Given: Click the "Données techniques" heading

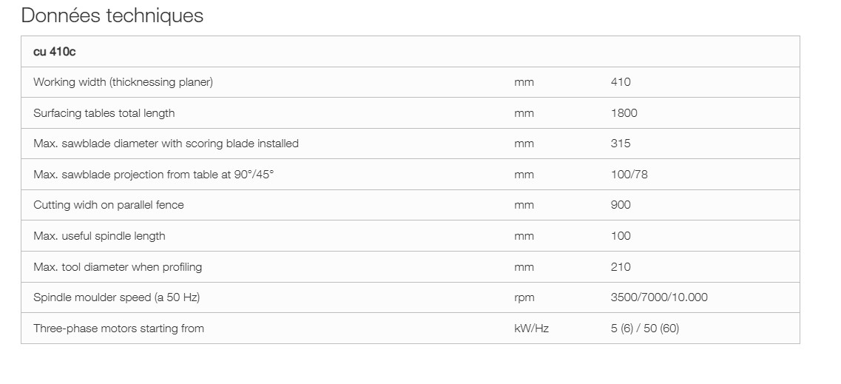Looking at the screenshot, I should pyautogui.click(x=112, y=16).
